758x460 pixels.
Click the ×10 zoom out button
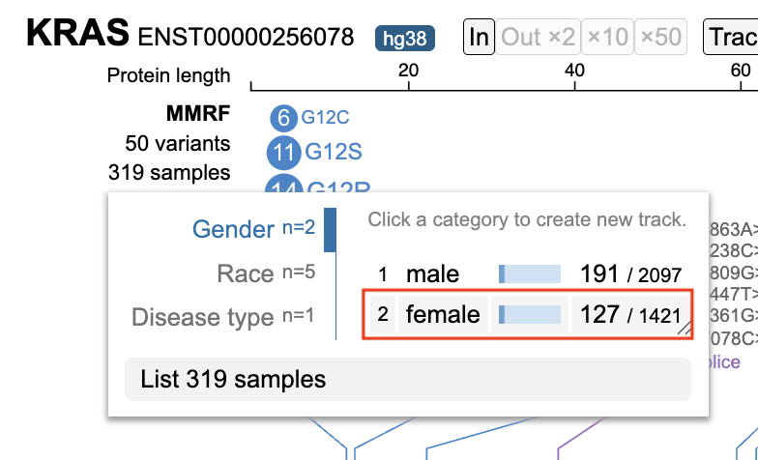(x=607, y=37)
